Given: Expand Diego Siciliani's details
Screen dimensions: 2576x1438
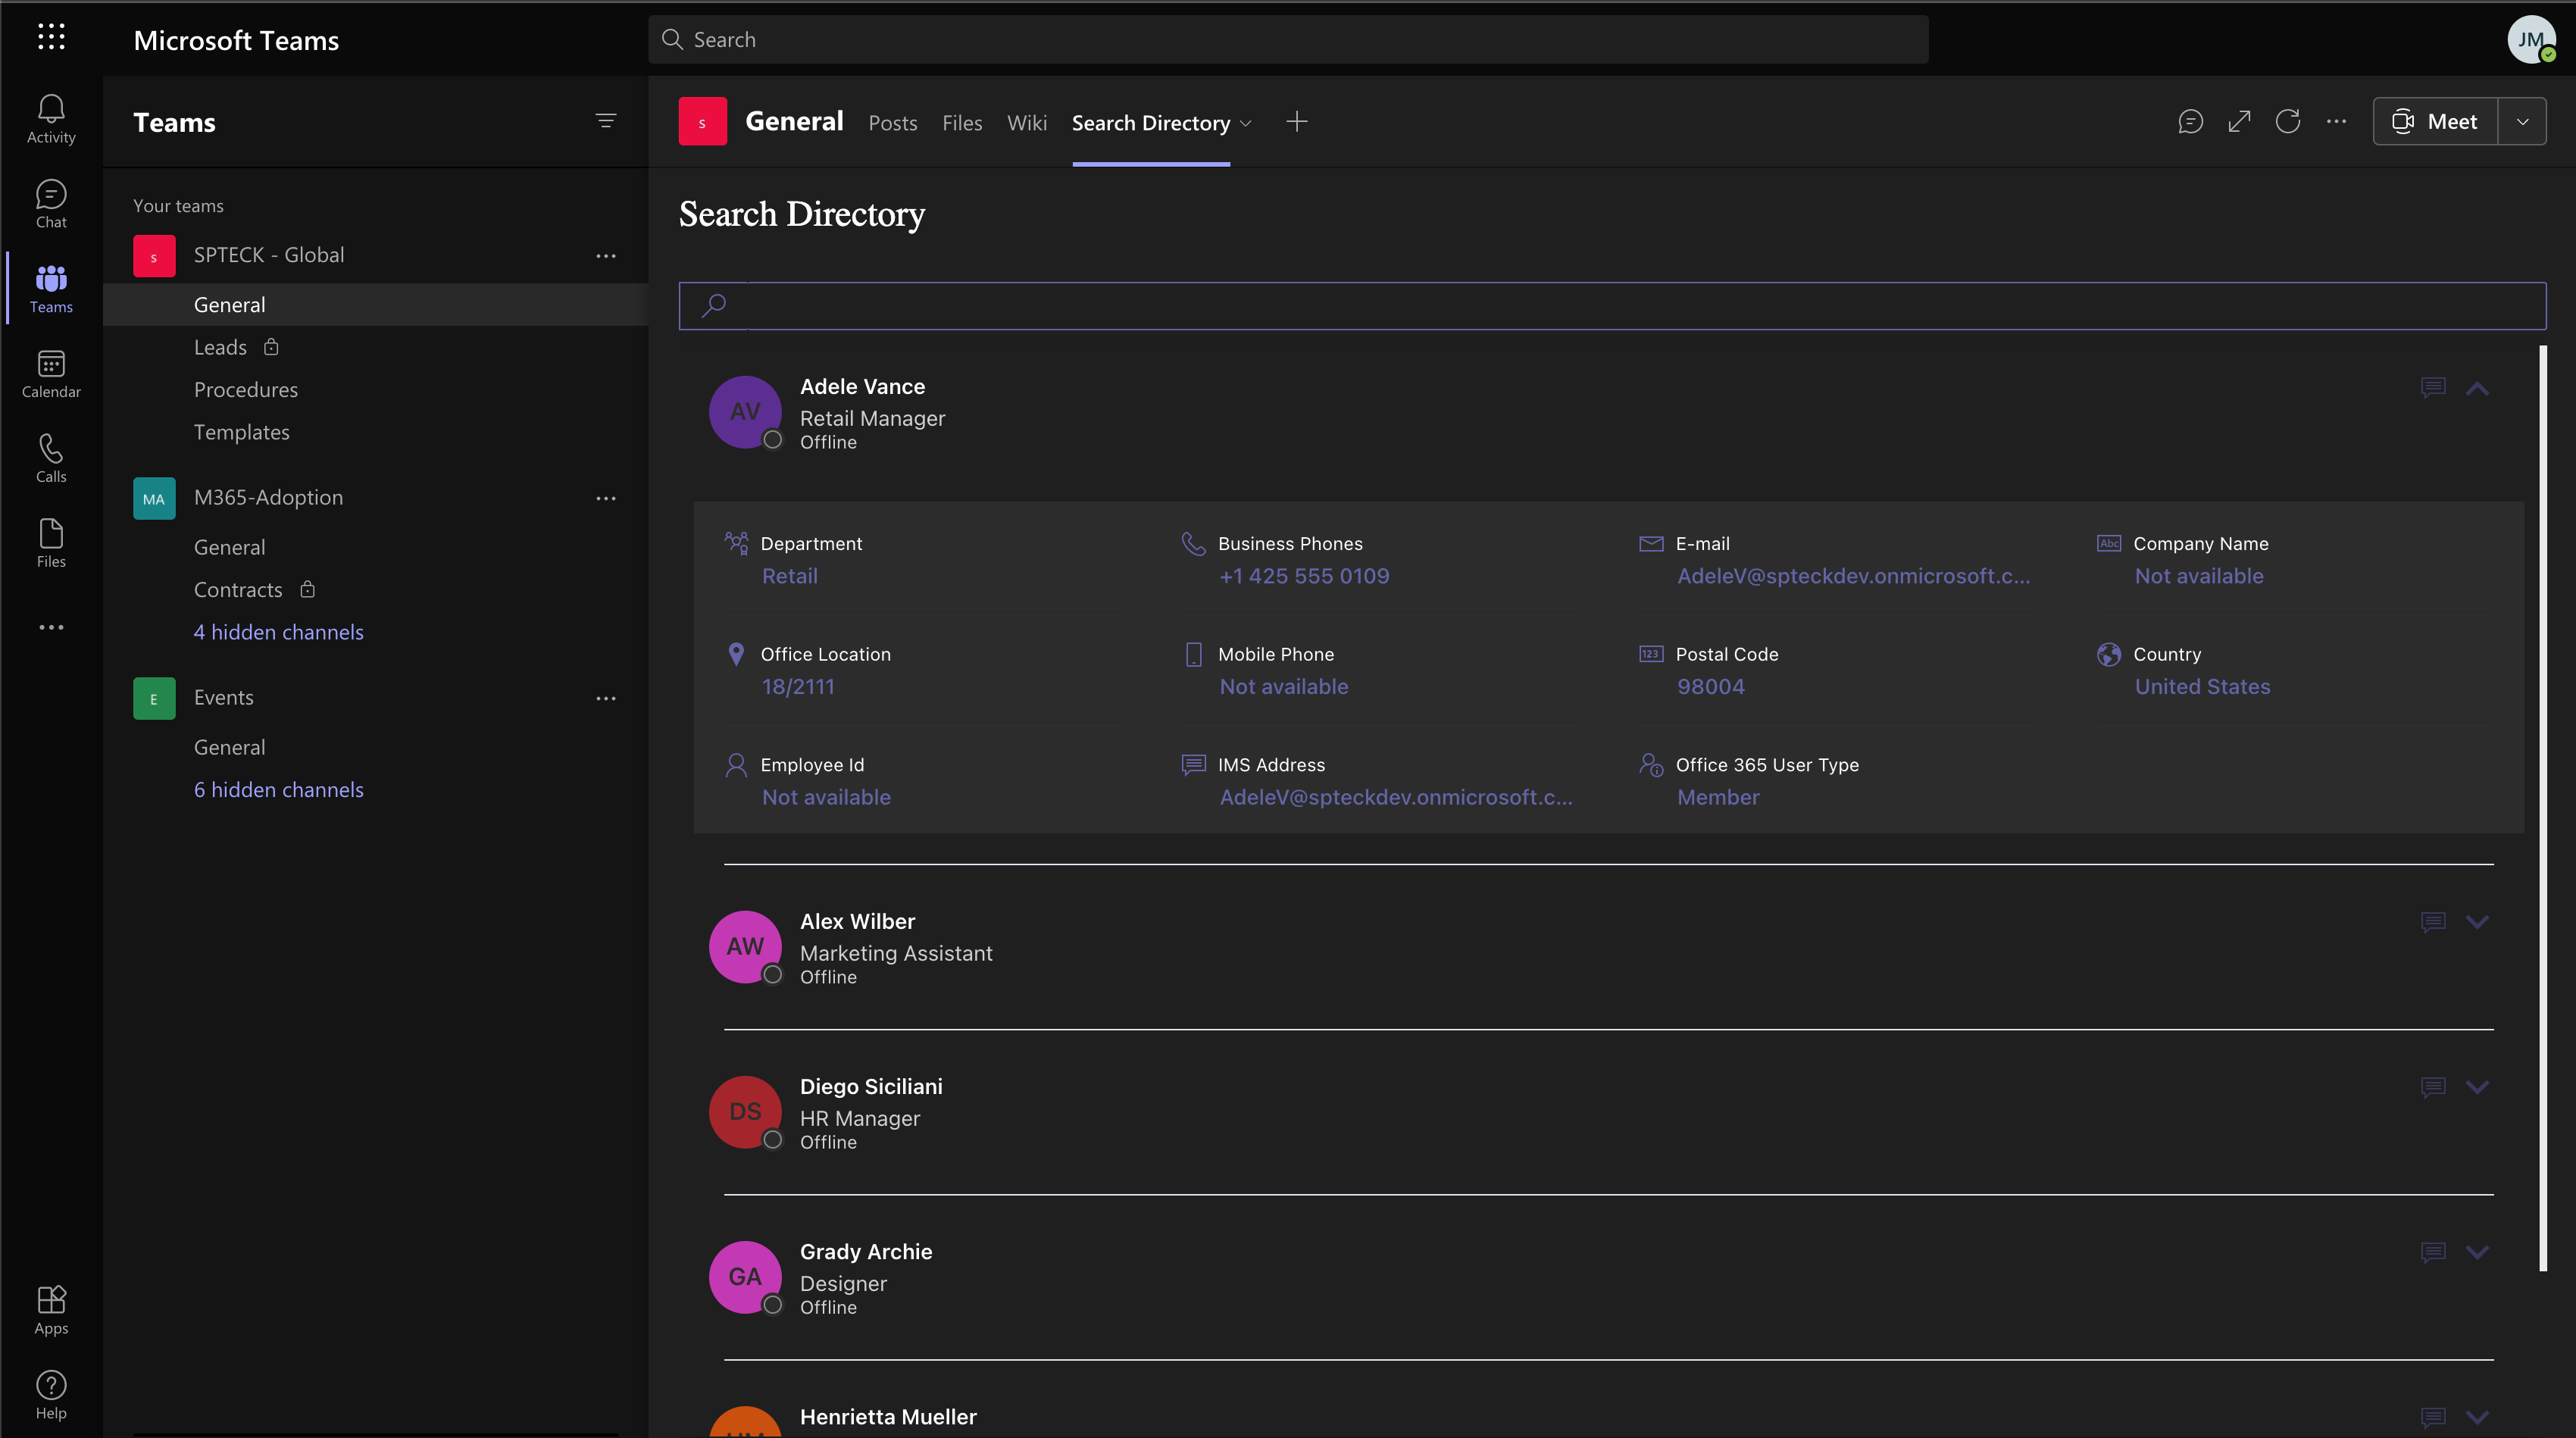Looking at the screenshot, I should pos(2477,1087).
